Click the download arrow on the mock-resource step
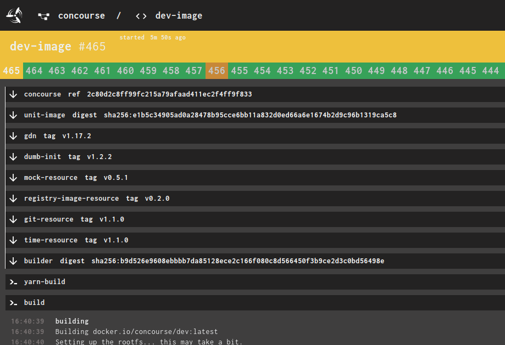505x345 pixels. click(x=13, y=177)
